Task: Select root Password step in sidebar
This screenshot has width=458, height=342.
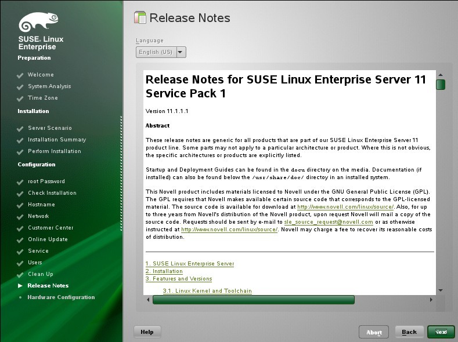Action: point(46,181)
